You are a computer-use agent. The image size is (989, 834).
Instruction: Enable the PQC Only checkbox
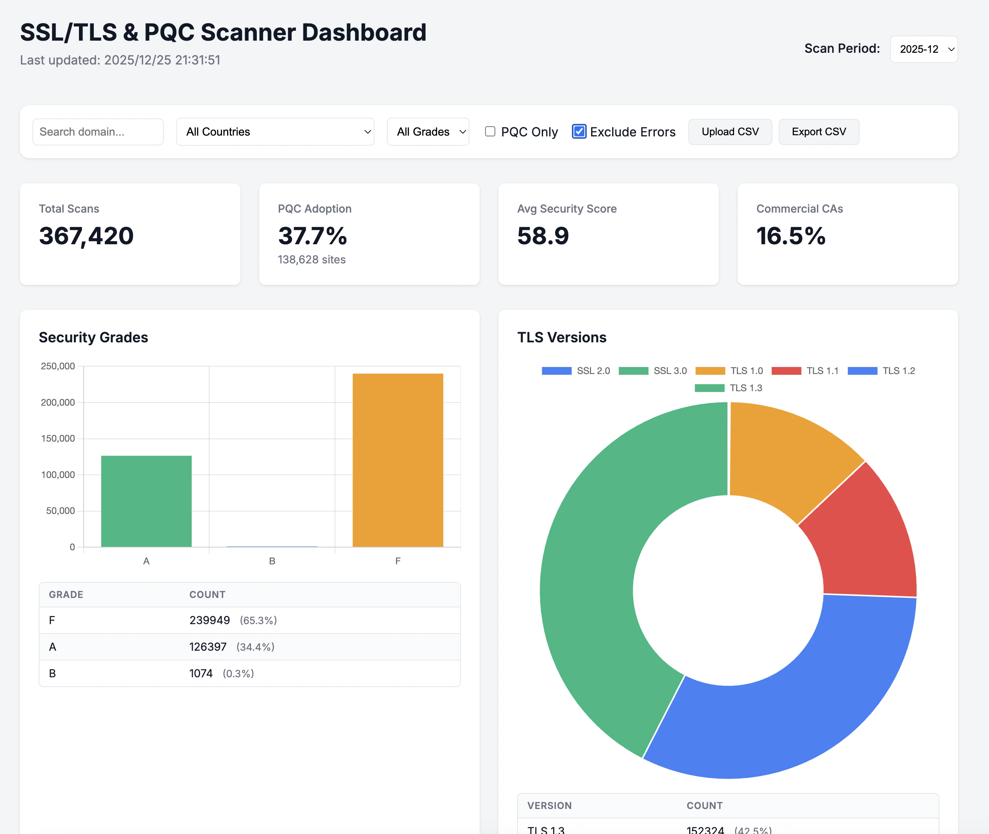[490, 131]
